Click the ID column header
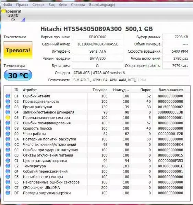Image resolution: width=193 pixels, height=205 pixels. pos(16,90)
